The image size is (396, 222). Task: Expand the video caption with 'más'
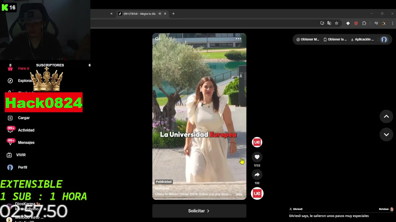coord(239,194)
